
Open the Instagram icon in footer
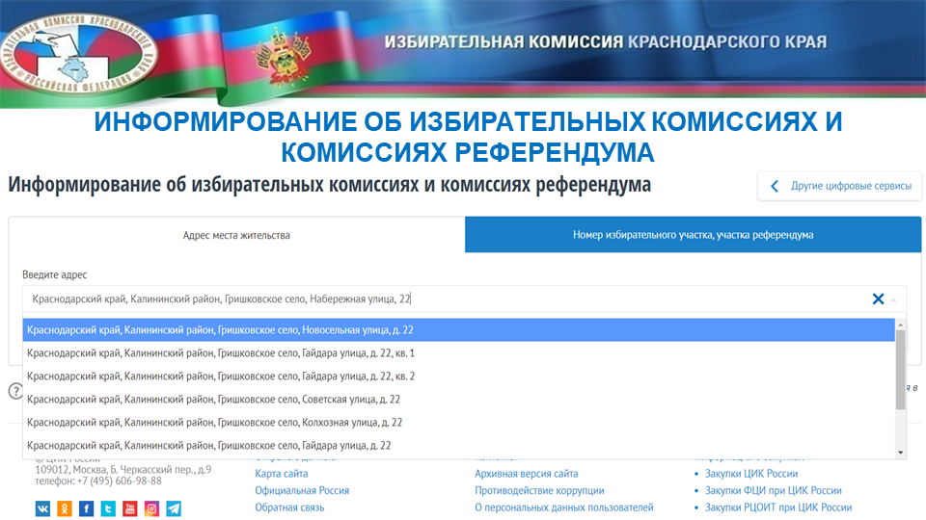[151, 508]
